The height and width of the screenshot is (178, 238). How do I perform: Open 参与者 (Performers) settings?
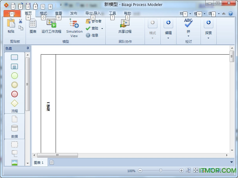[93, 21]
